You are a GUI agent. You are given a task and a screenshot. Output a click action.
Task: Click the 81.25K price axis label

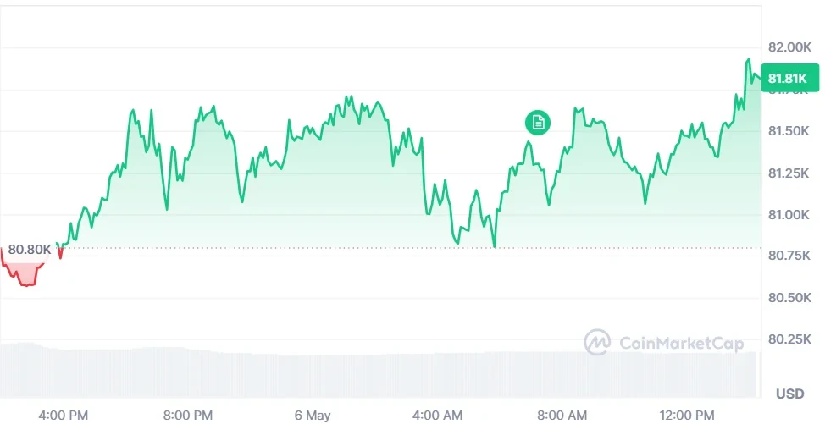(789, 173)
